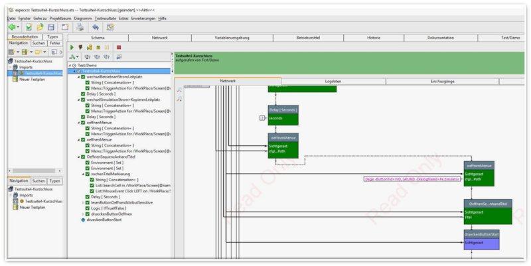Switch to the Logdaten tab
The image size is (531, 266).
click(333, 82)
